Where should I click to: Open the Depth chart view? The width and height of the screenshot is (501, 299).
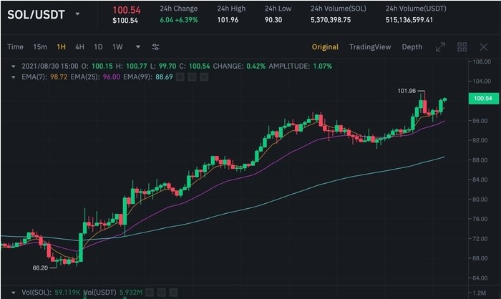(x=412, y=47)
